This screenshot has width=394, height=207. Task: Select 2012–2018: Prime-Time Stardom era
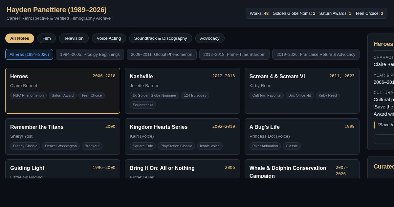(x=234, y=55)
